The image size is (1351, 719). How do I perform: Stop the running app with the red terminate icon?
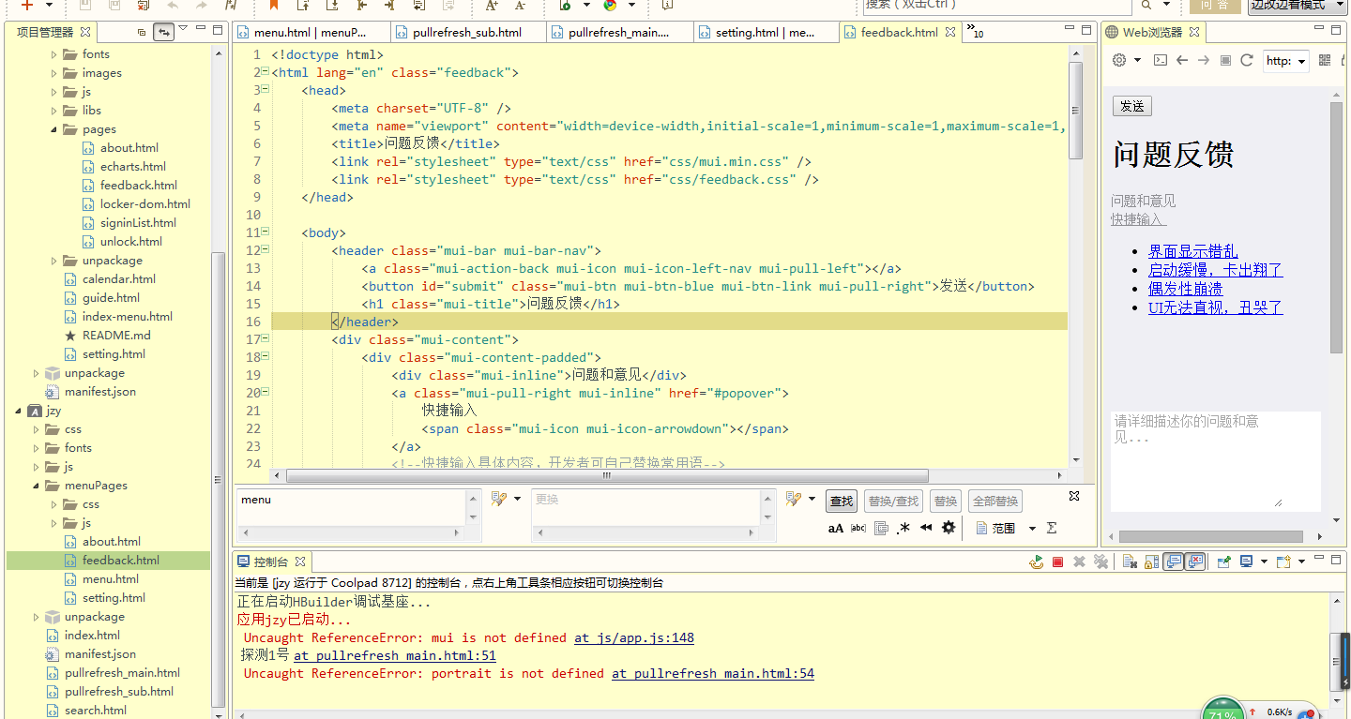[1057, 562]
